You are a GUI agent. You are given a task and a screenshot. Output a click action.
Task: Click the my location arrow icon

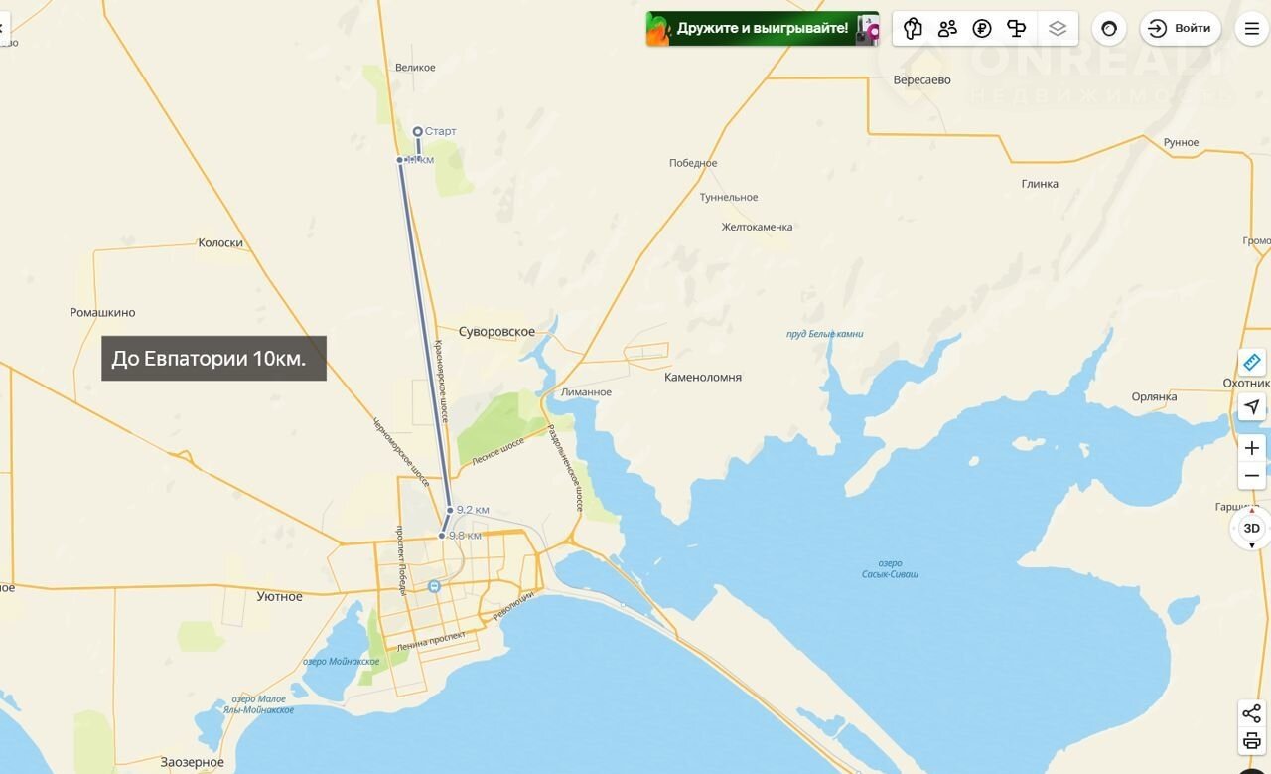(x=1251, y=406)
